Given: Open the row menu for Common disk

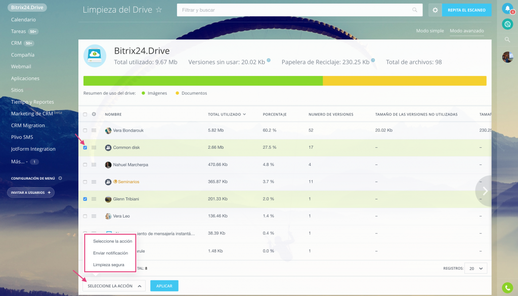Looking at the screenshot, I should coord(94,148).
